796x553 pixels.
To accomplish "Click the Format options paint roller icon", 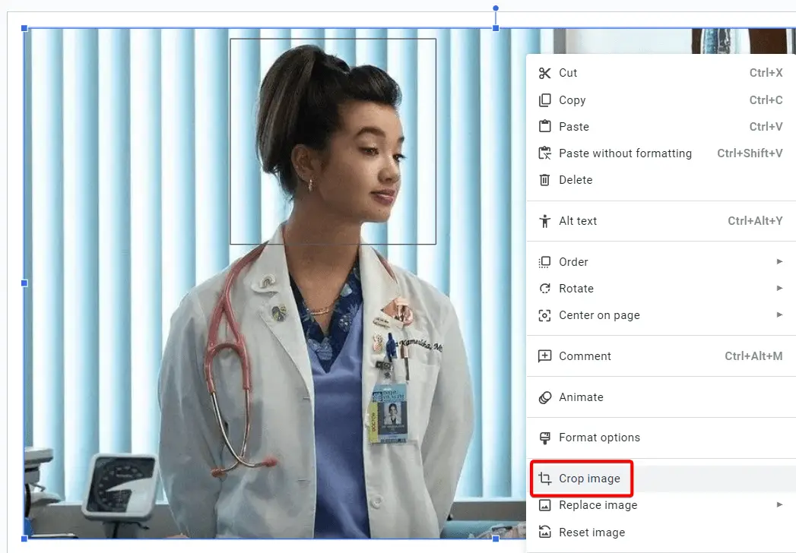I will point(544,438).
